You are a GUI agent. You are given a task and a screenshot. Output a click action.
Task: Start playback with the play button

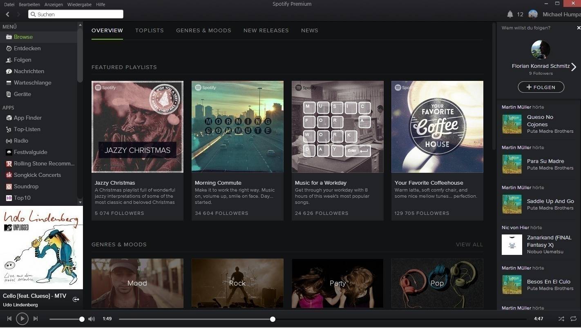(22, 319)
